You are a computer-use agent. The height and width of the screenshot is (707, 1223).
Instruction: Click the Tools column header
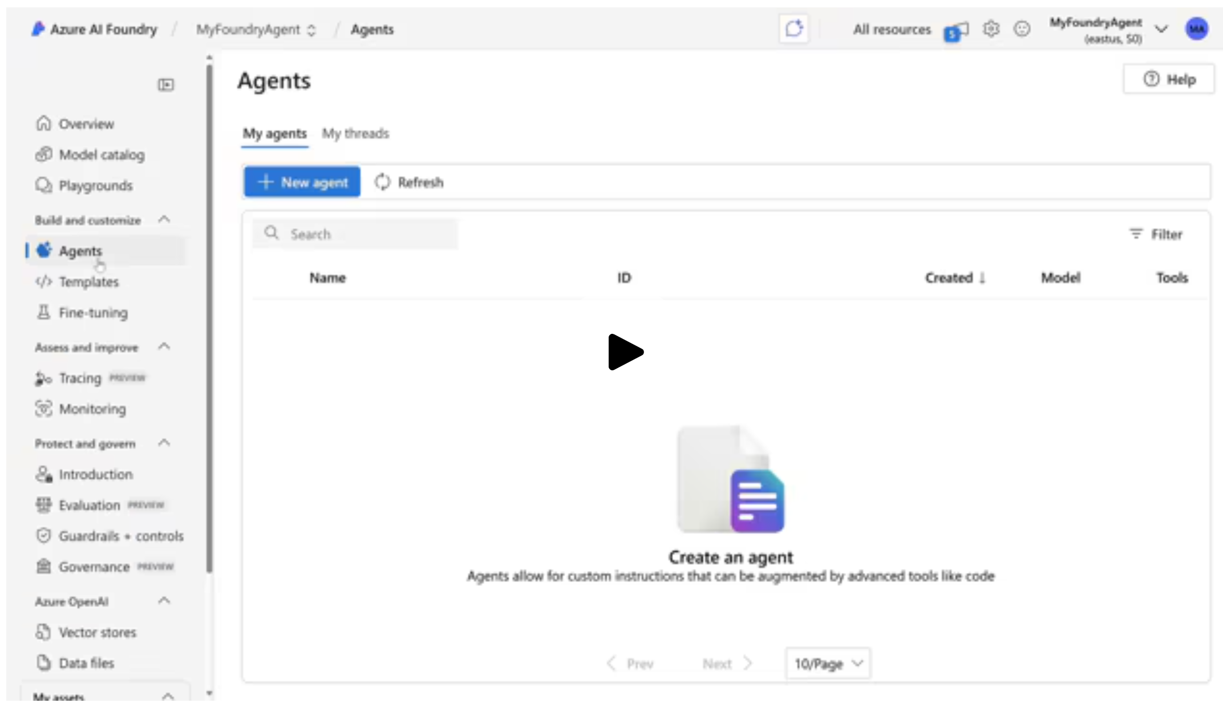tap(1172, 278)
